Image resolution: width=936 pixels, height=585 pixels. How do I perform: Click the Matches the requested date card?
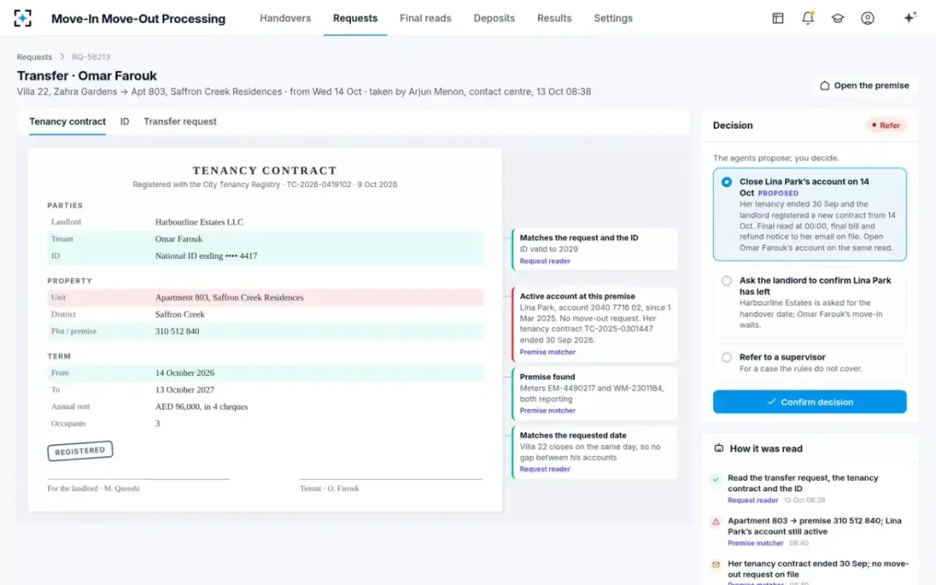595,452
